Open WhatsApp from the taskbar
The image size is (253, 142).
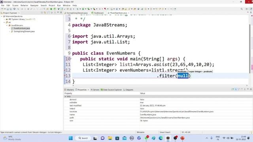pyautogui.click(x=146, y=138)
